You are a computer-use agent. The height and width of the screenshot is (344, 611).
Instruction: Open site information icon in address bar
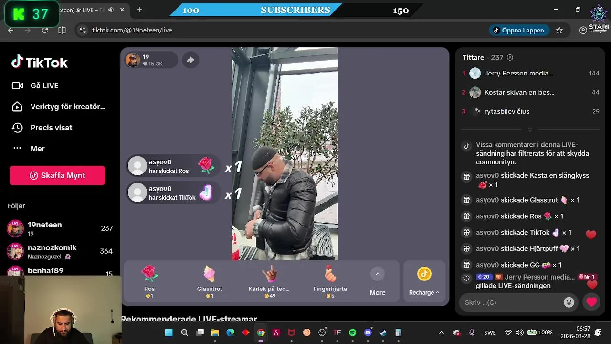(x=83, y=30)
